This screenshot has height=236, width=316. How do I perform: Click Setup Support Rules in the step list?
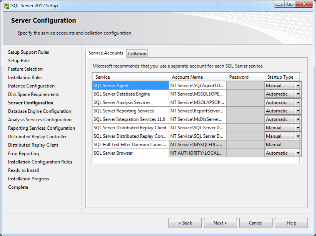[x=28, y=52]
